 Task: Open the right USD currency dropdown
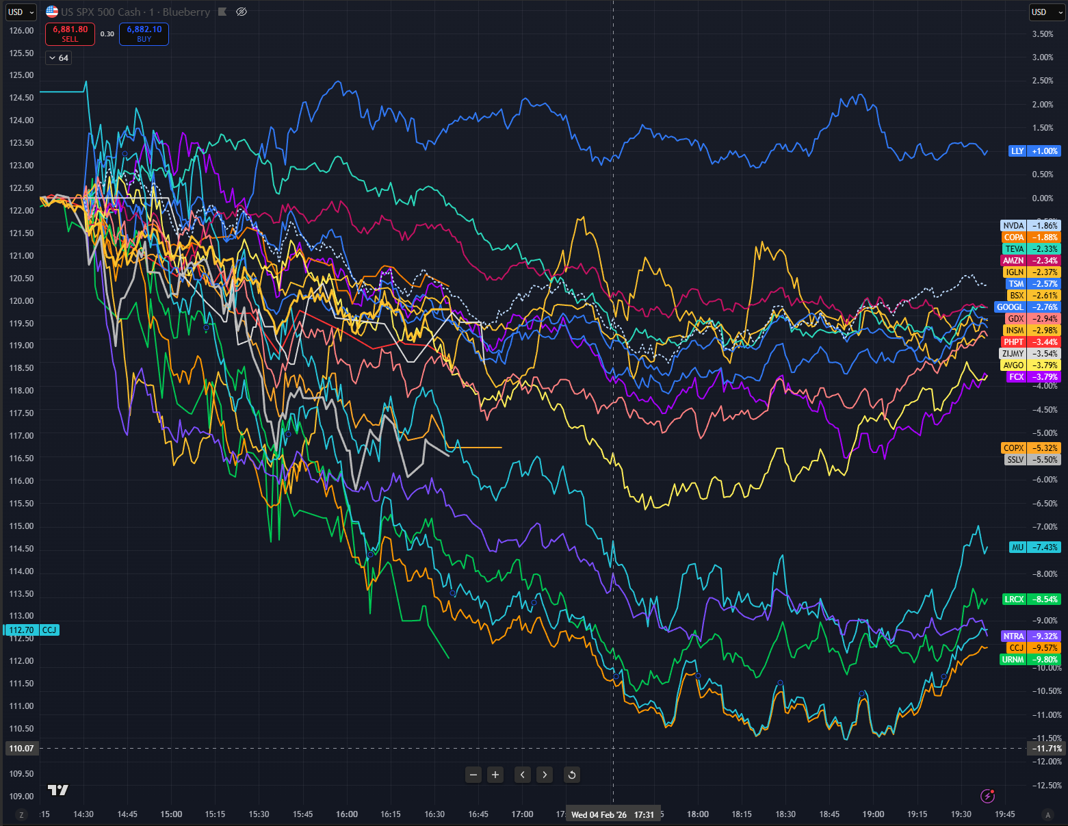(x=1047, y=12)
